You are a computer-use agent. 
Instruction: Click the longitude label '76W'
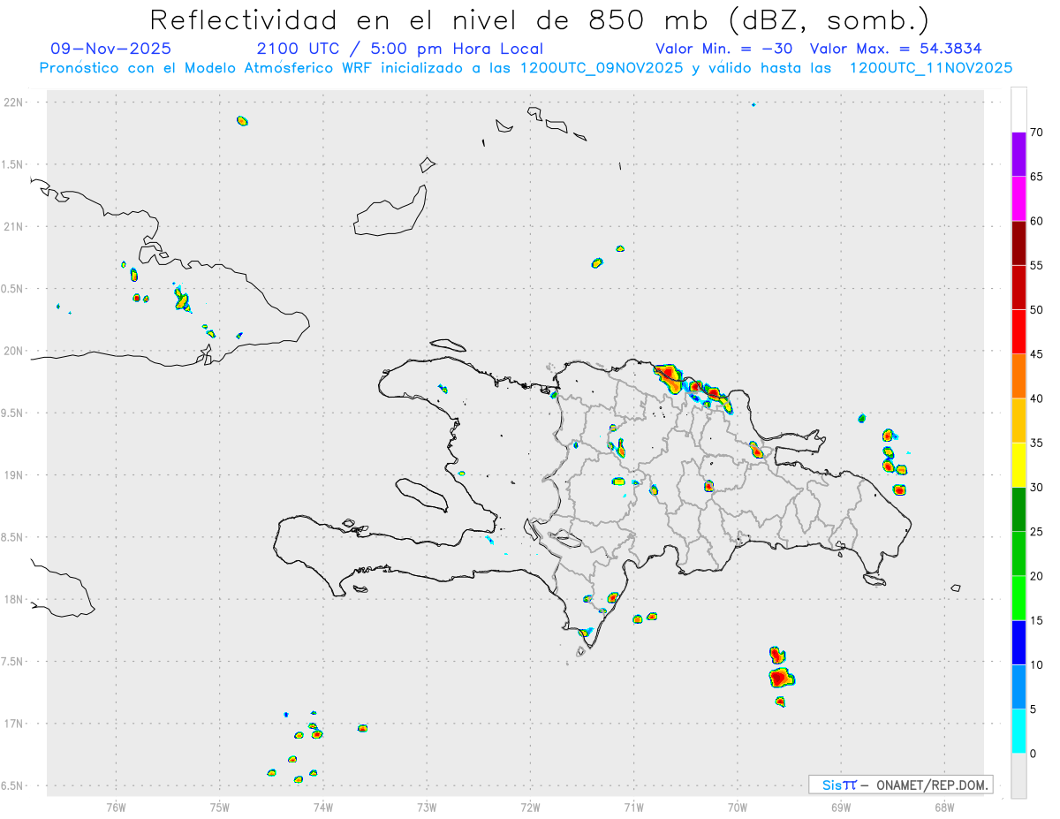pyautogui.click(x=116, y=807)
